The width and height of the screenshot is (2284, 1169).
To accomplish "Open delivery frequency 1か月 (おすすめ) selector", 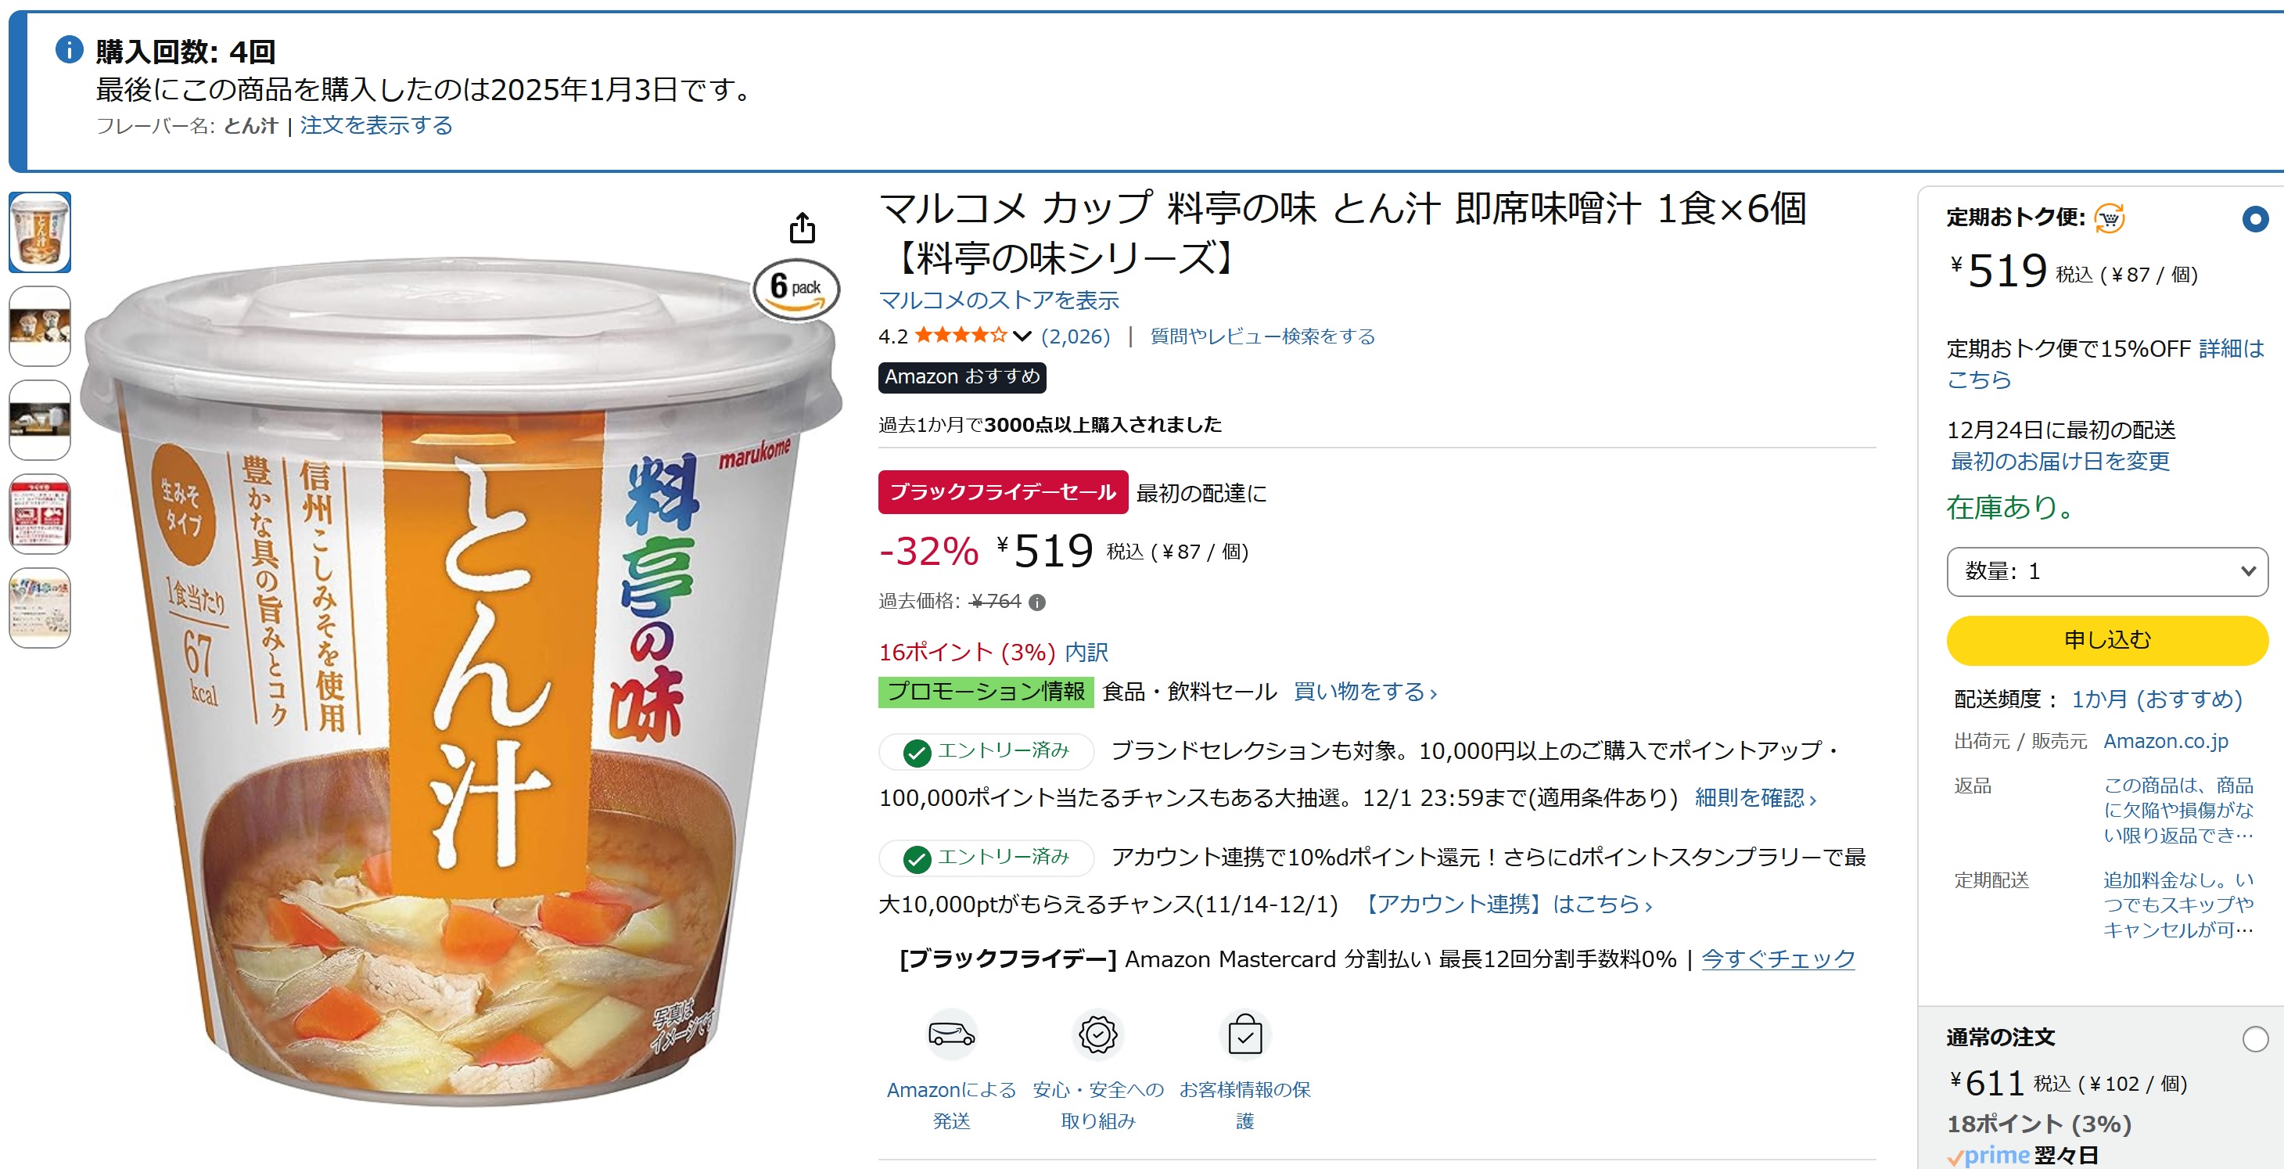I will [2156, 700].
